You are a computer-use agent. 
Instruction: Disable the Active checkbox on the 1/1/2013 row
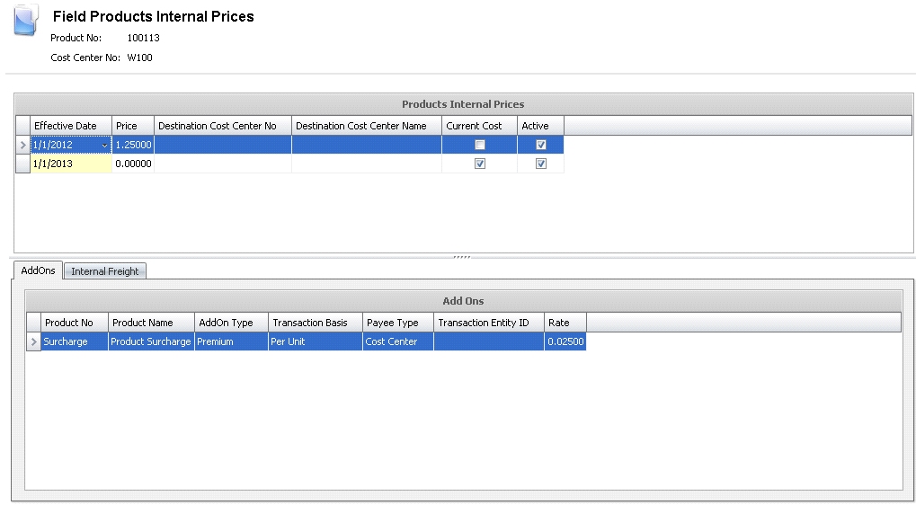coord(541,164)
